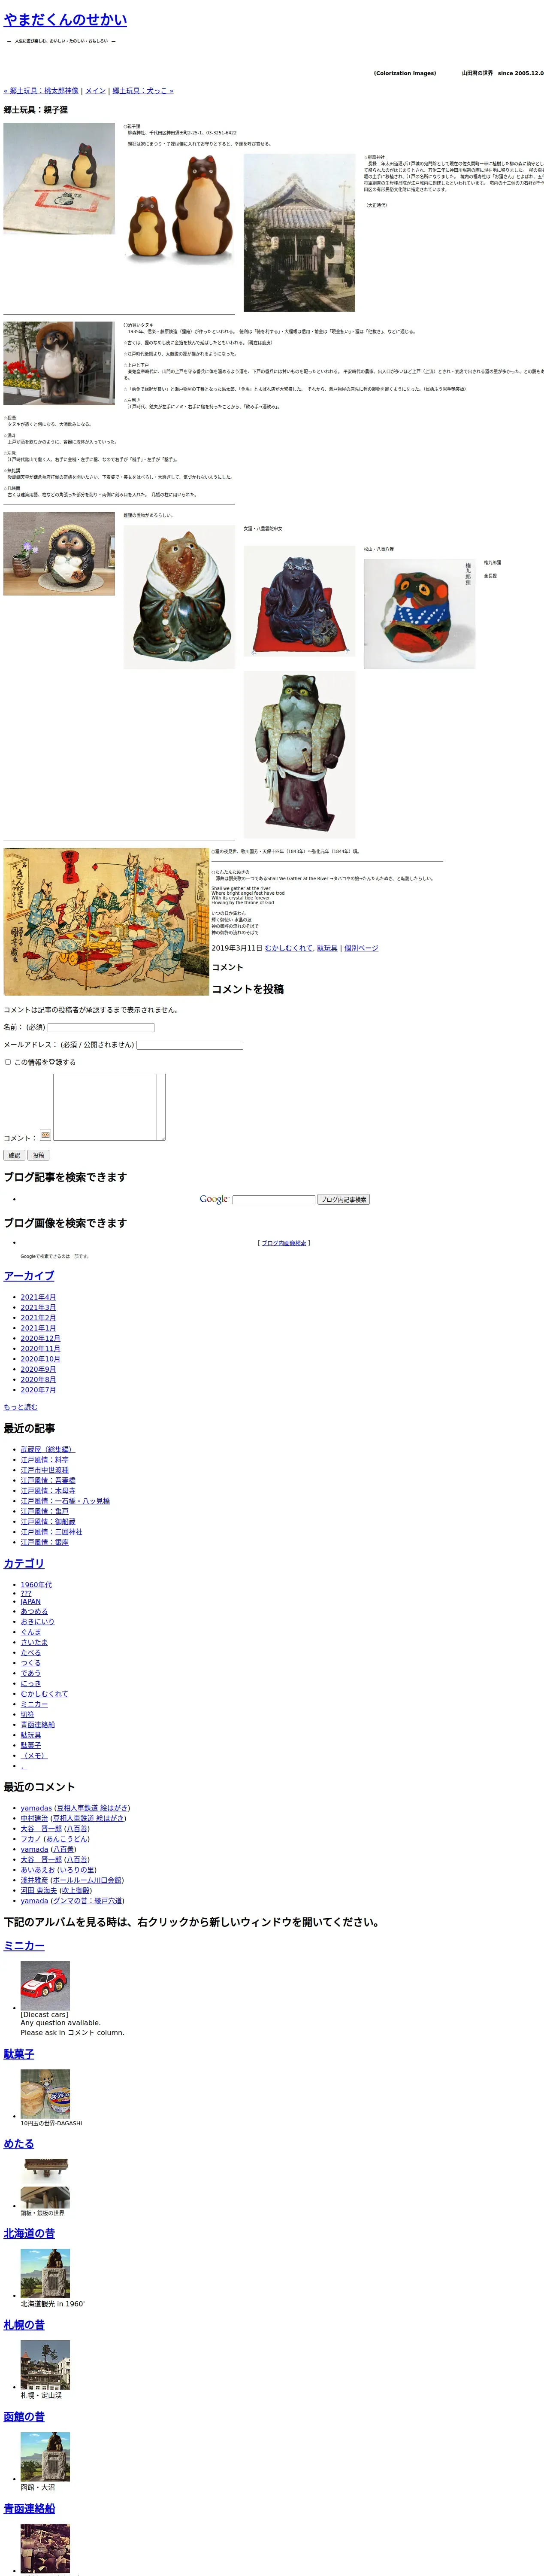Open recent article 江戸風情：銀座
Image resolution: width=544 pixels, height=2576 pixels.
(45, 1542)
